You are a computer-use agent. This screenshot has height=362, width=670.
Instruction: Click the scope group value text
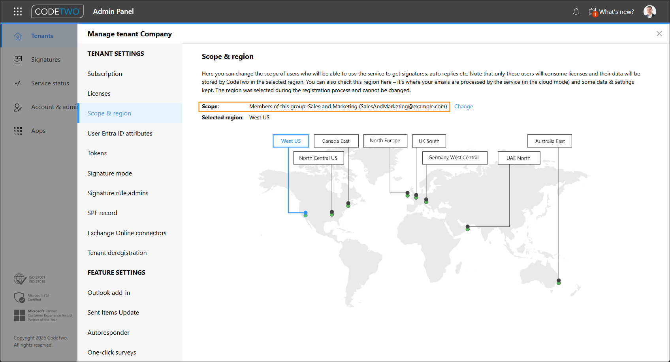click(348, 106)
